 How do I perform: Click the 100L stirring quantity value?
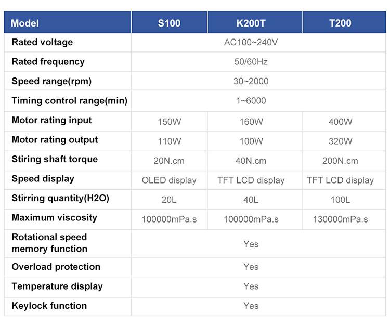[340, 200]
